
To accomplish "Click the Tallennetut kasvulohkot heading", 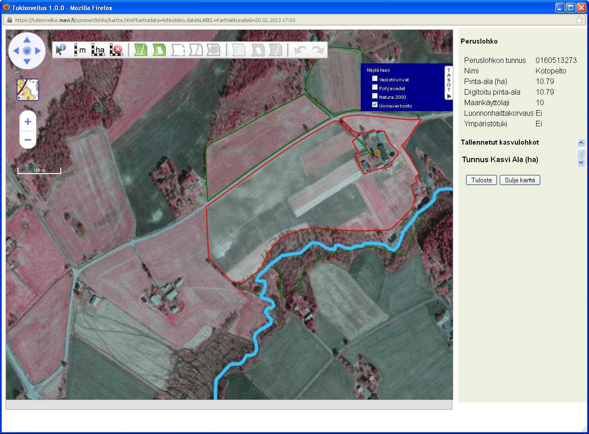I will pos(500,142).
